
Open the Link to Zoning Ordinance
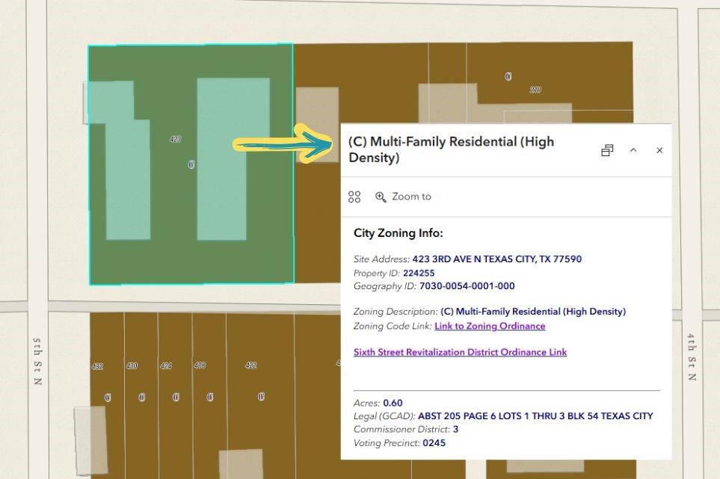(x=490, y=326)
